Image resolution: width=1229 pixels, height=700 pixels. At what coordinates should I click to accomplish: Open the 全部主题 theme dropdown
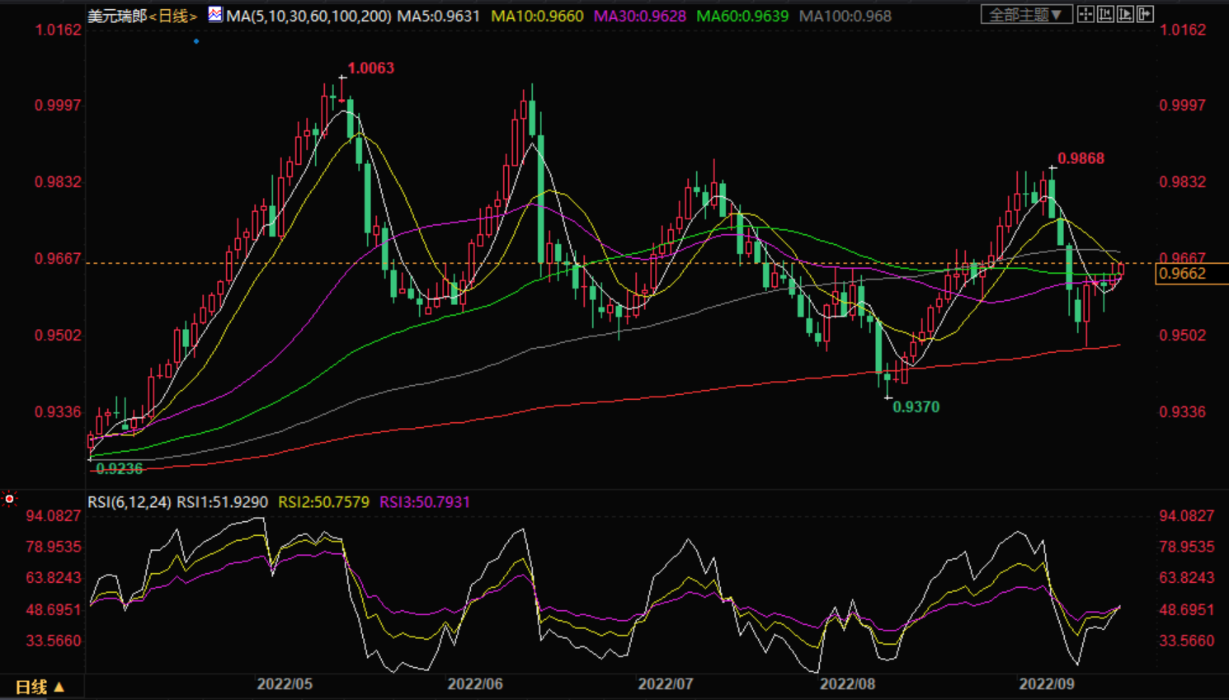[1026, 15]
